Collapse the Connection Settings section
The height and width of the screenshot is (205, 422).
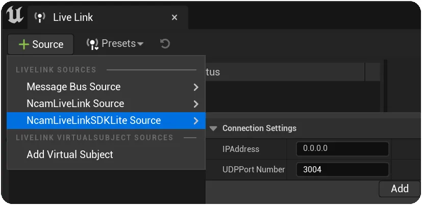(x=213, y=129)
